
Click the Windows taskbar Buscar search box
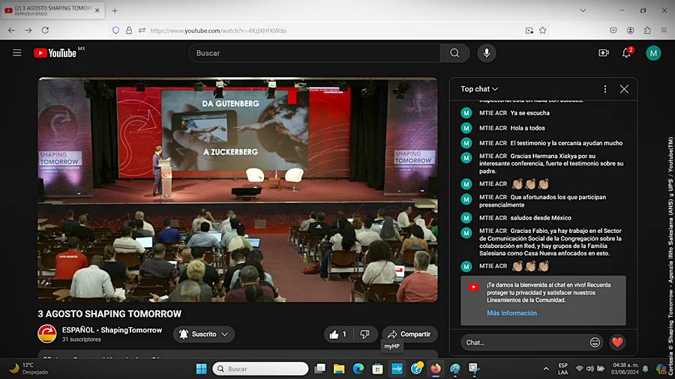point(260,369)
